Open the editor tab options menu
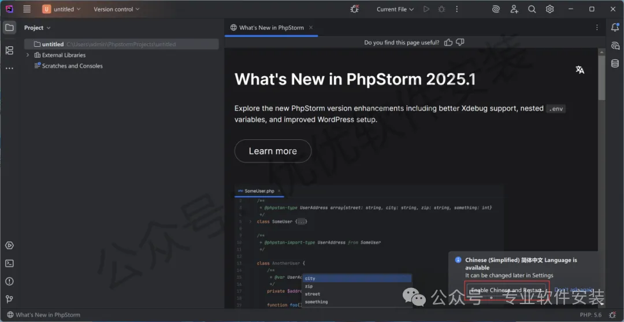This screenshot has width=624, height=322. [597, 28]
